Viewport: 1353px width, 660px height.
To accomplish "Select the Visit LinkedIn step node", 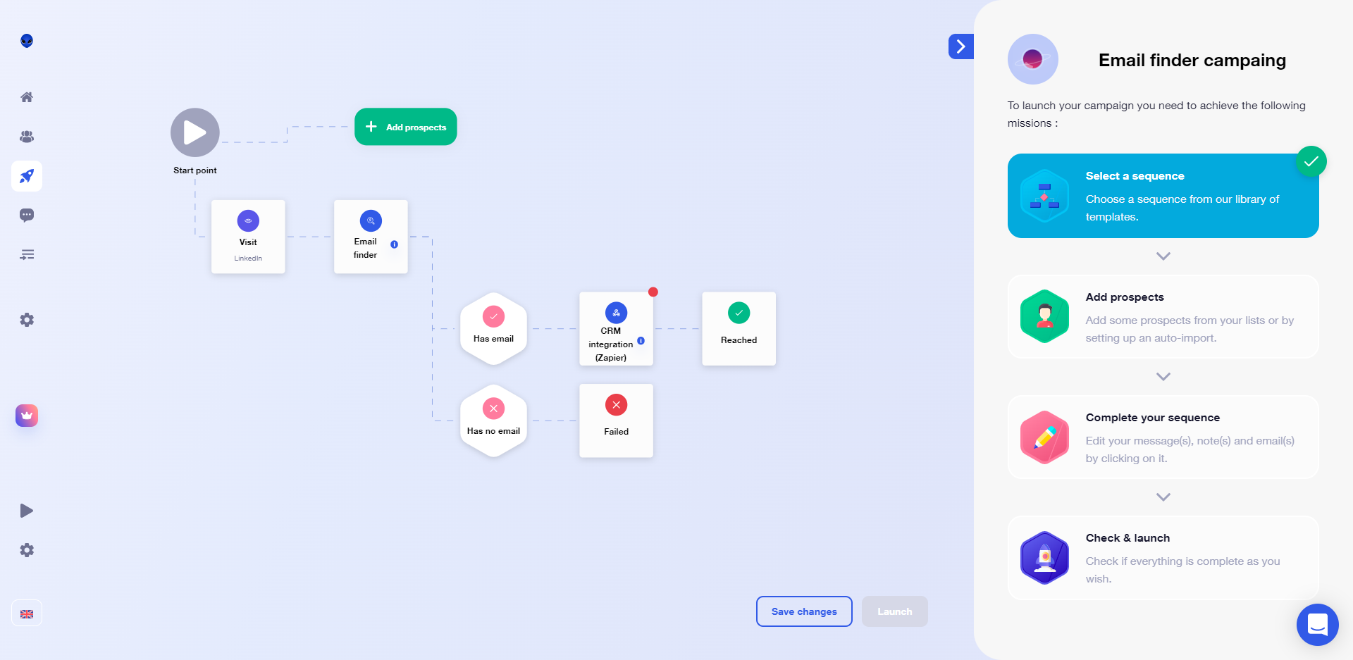I will (248, 237).
